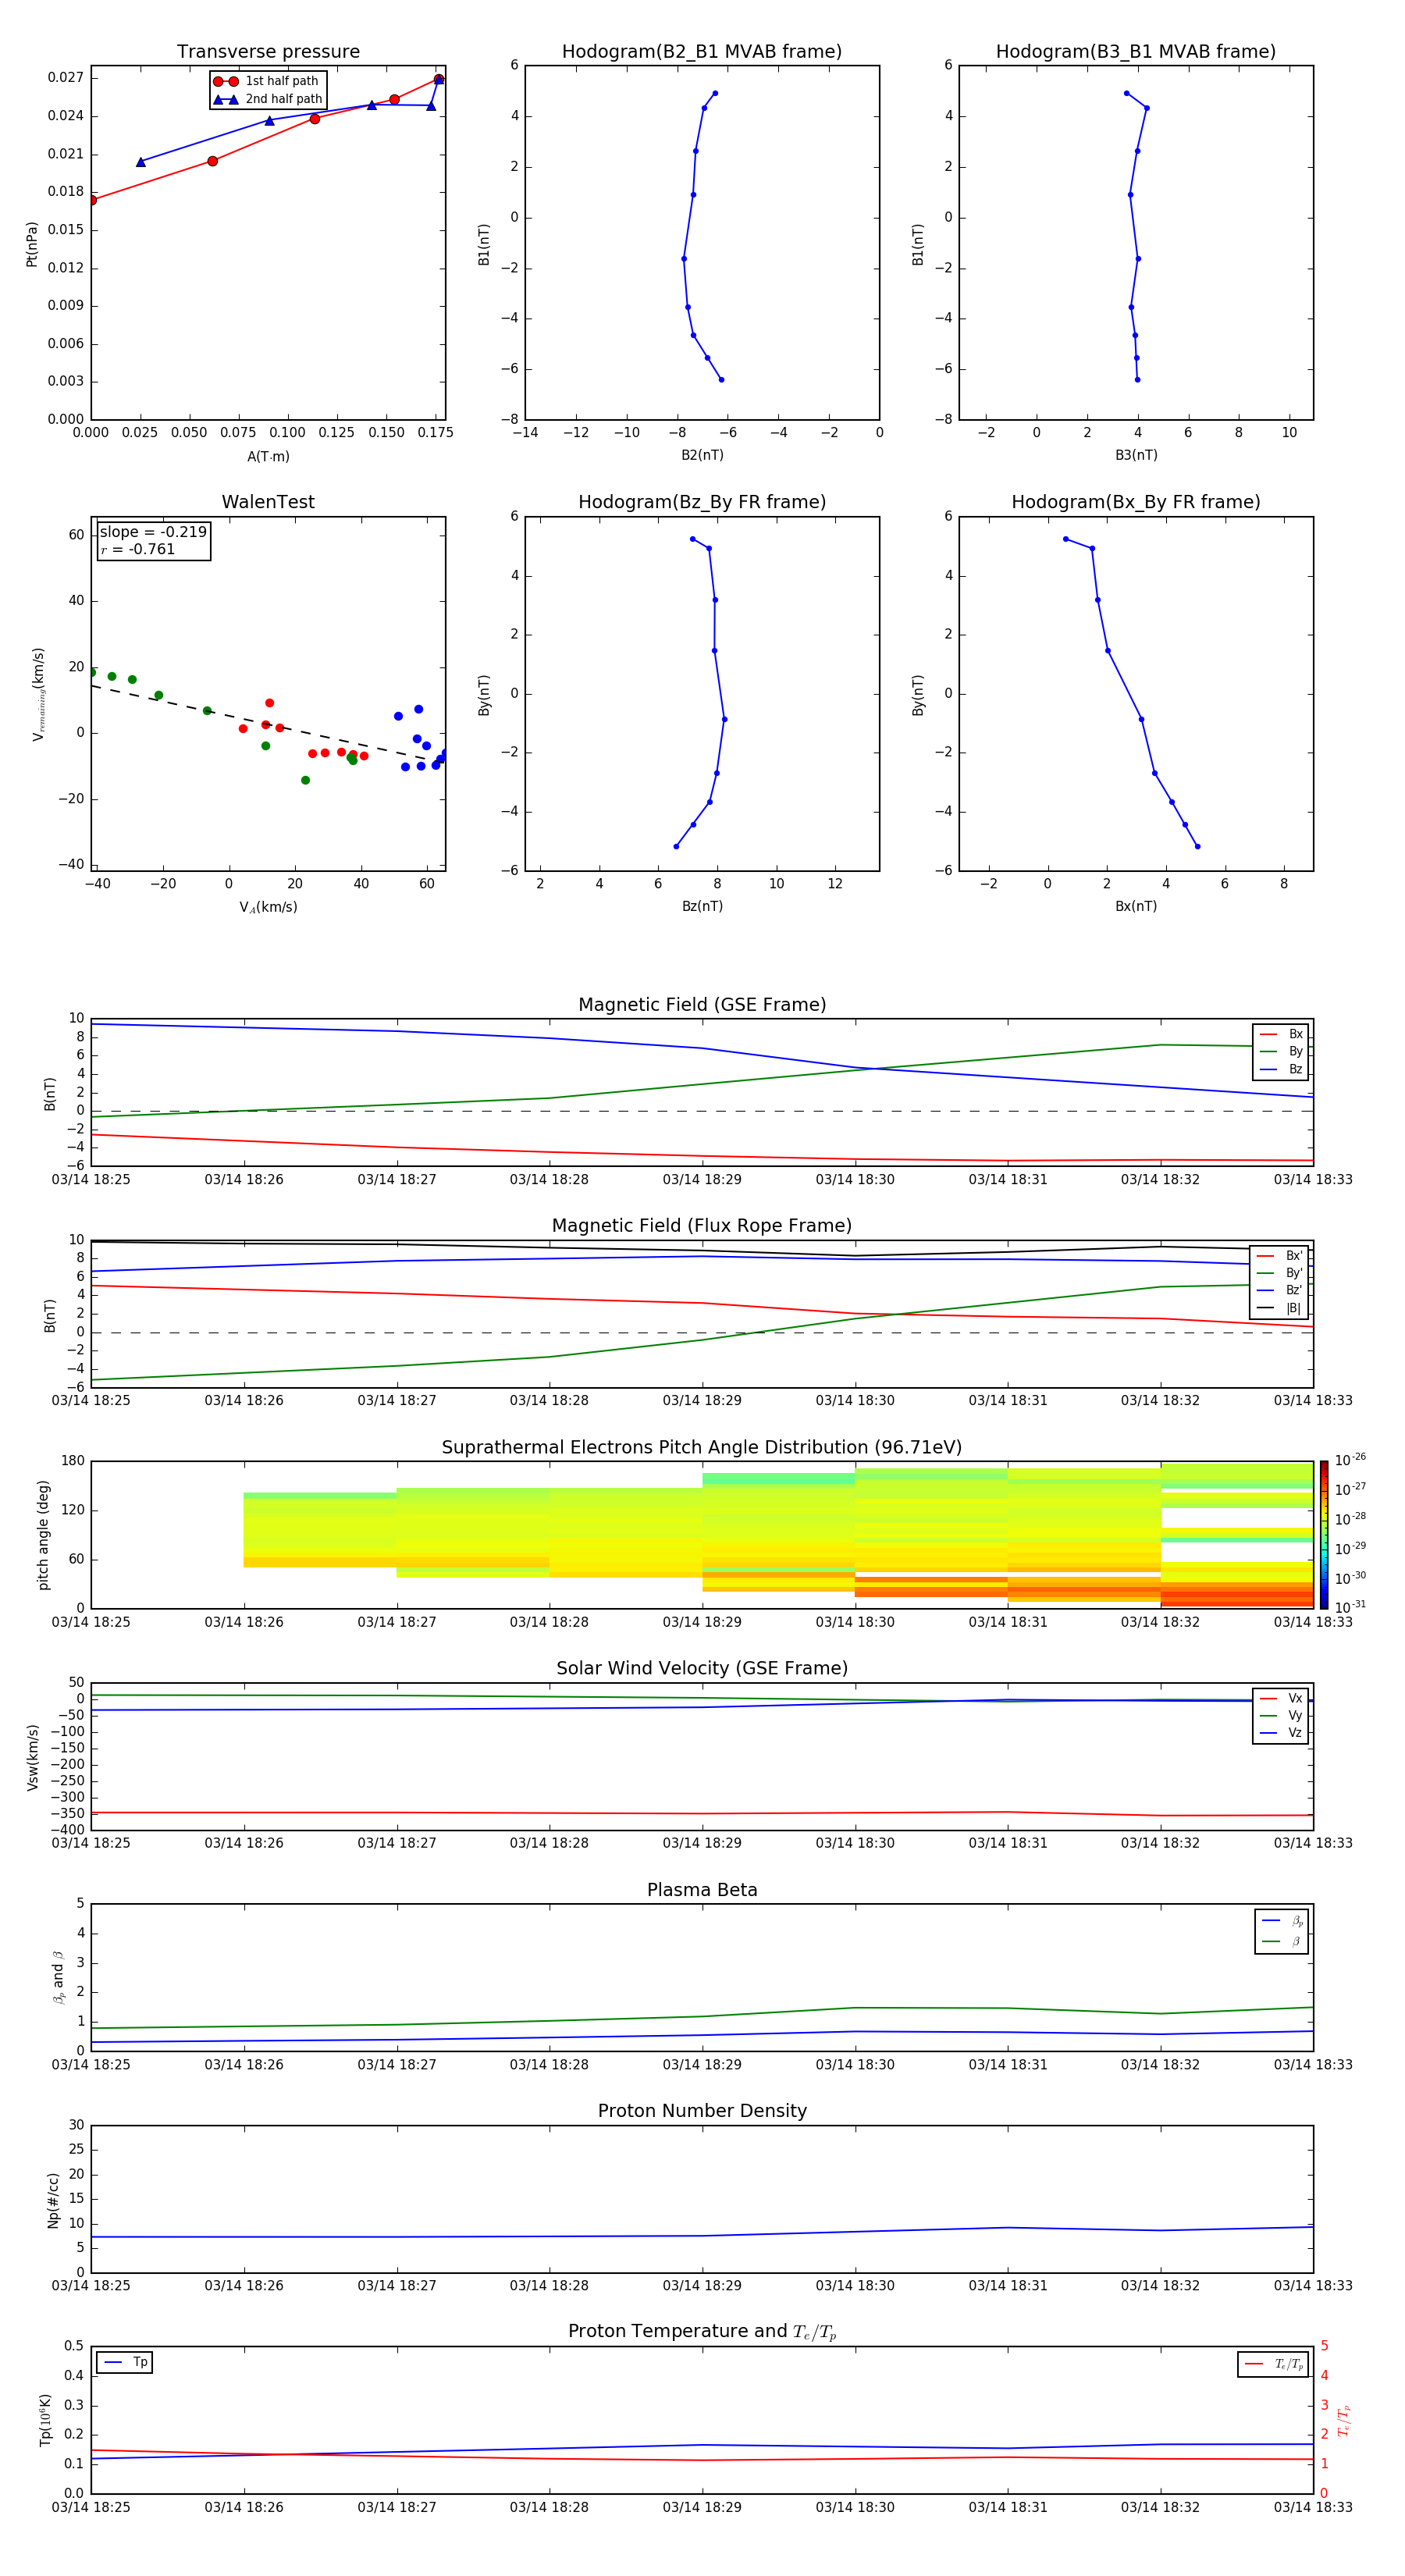This screenshot has height=2576, width=1405.
Task: Click the 'Bx(nT)' x-axis label
Action: [x=1136, y=907]
